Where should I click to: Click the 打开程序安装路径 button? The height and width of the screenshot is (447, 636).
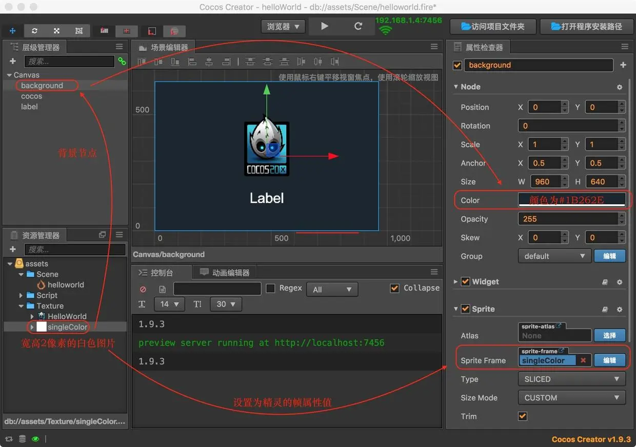click(x=586, y=26)
